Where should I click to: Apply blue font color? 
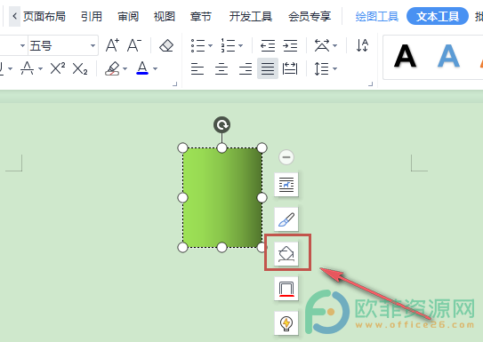tap(142, 68)
